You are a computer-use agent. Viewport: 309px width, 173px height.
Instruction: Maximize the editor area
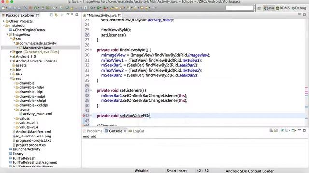304,15
